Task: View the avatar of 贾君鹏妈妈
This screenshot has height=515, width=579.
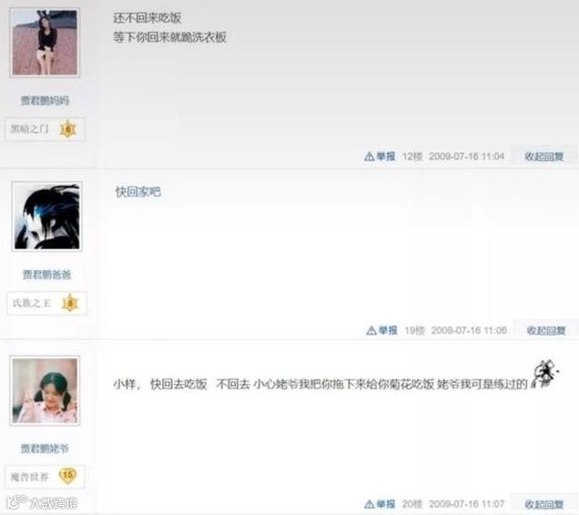Action: click(x=45, y=43)
